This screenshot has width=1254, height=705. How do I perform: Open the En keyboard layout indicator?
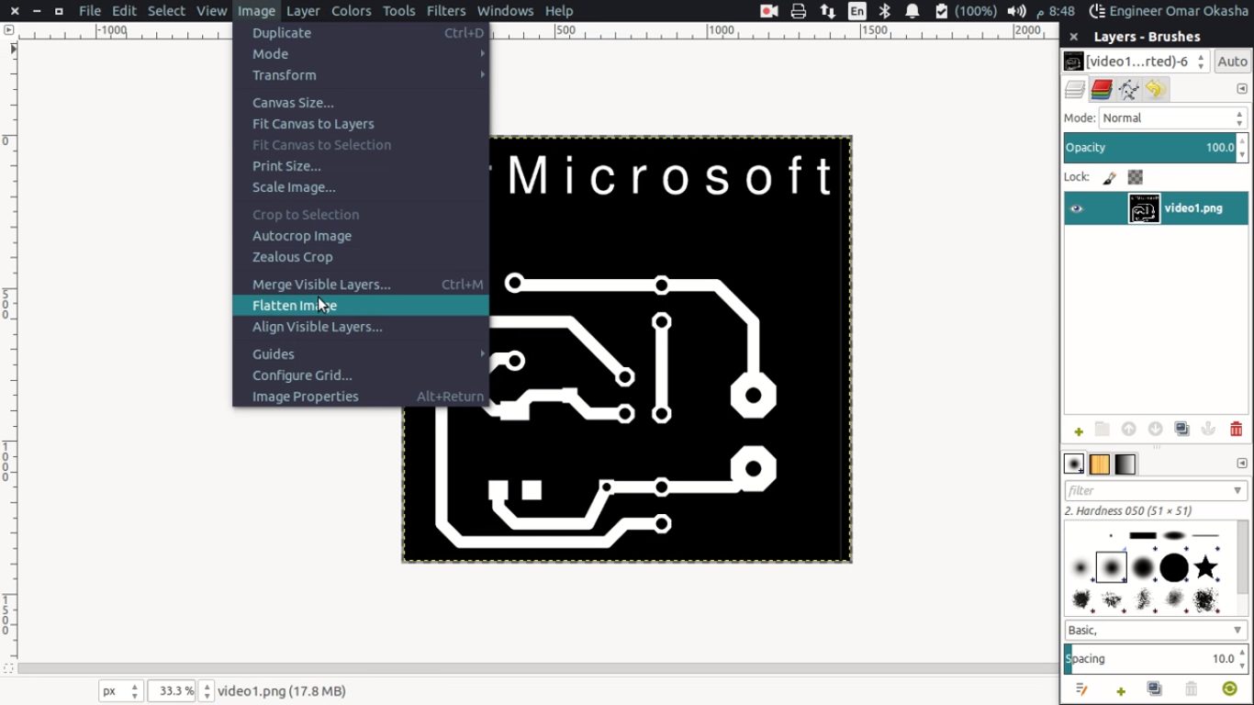pos(857,11)
